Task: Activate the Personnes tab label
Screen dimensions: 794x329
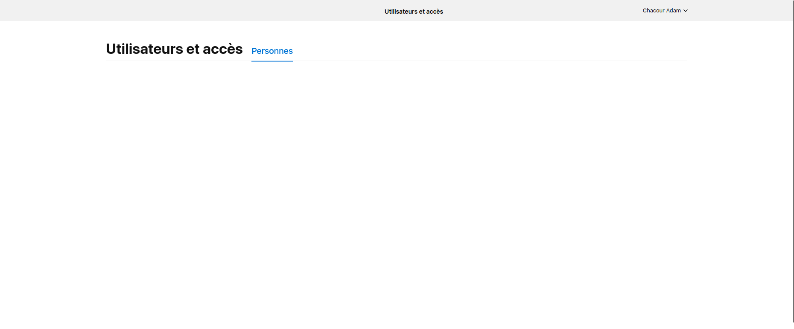Action: (x=272, y=51)
